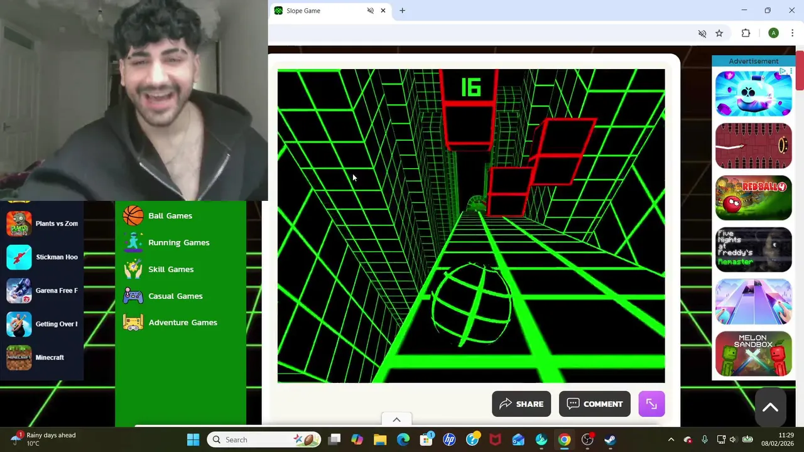Open the Stickman Hook game icon
The width and height of the screenshot is (804, 452).
coord(19,257)
